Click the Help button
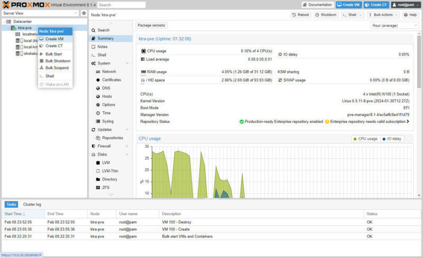The image size is (423, 258). [410, 15]
